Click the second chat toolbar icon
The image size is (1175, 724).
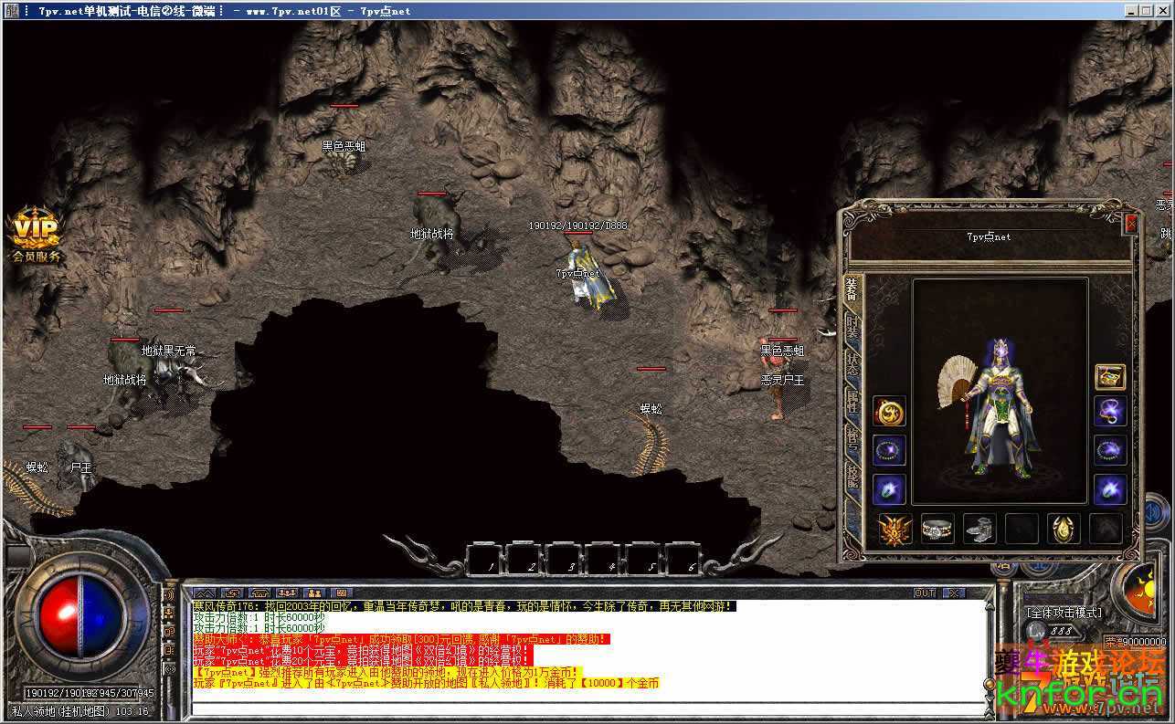point(231,593)
